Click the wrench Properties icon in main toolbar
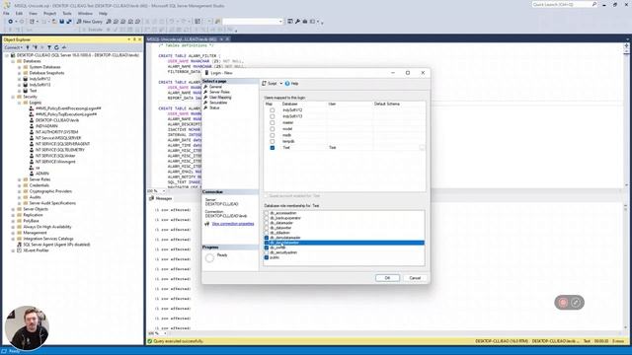632x355 pixels. 297,22
